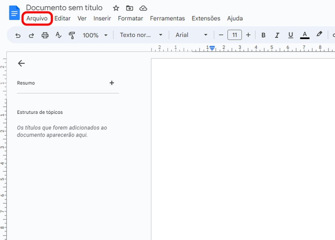Check the document's cloud save status
Viewport: 335px width, 240px height.
[x=143, y=8]
